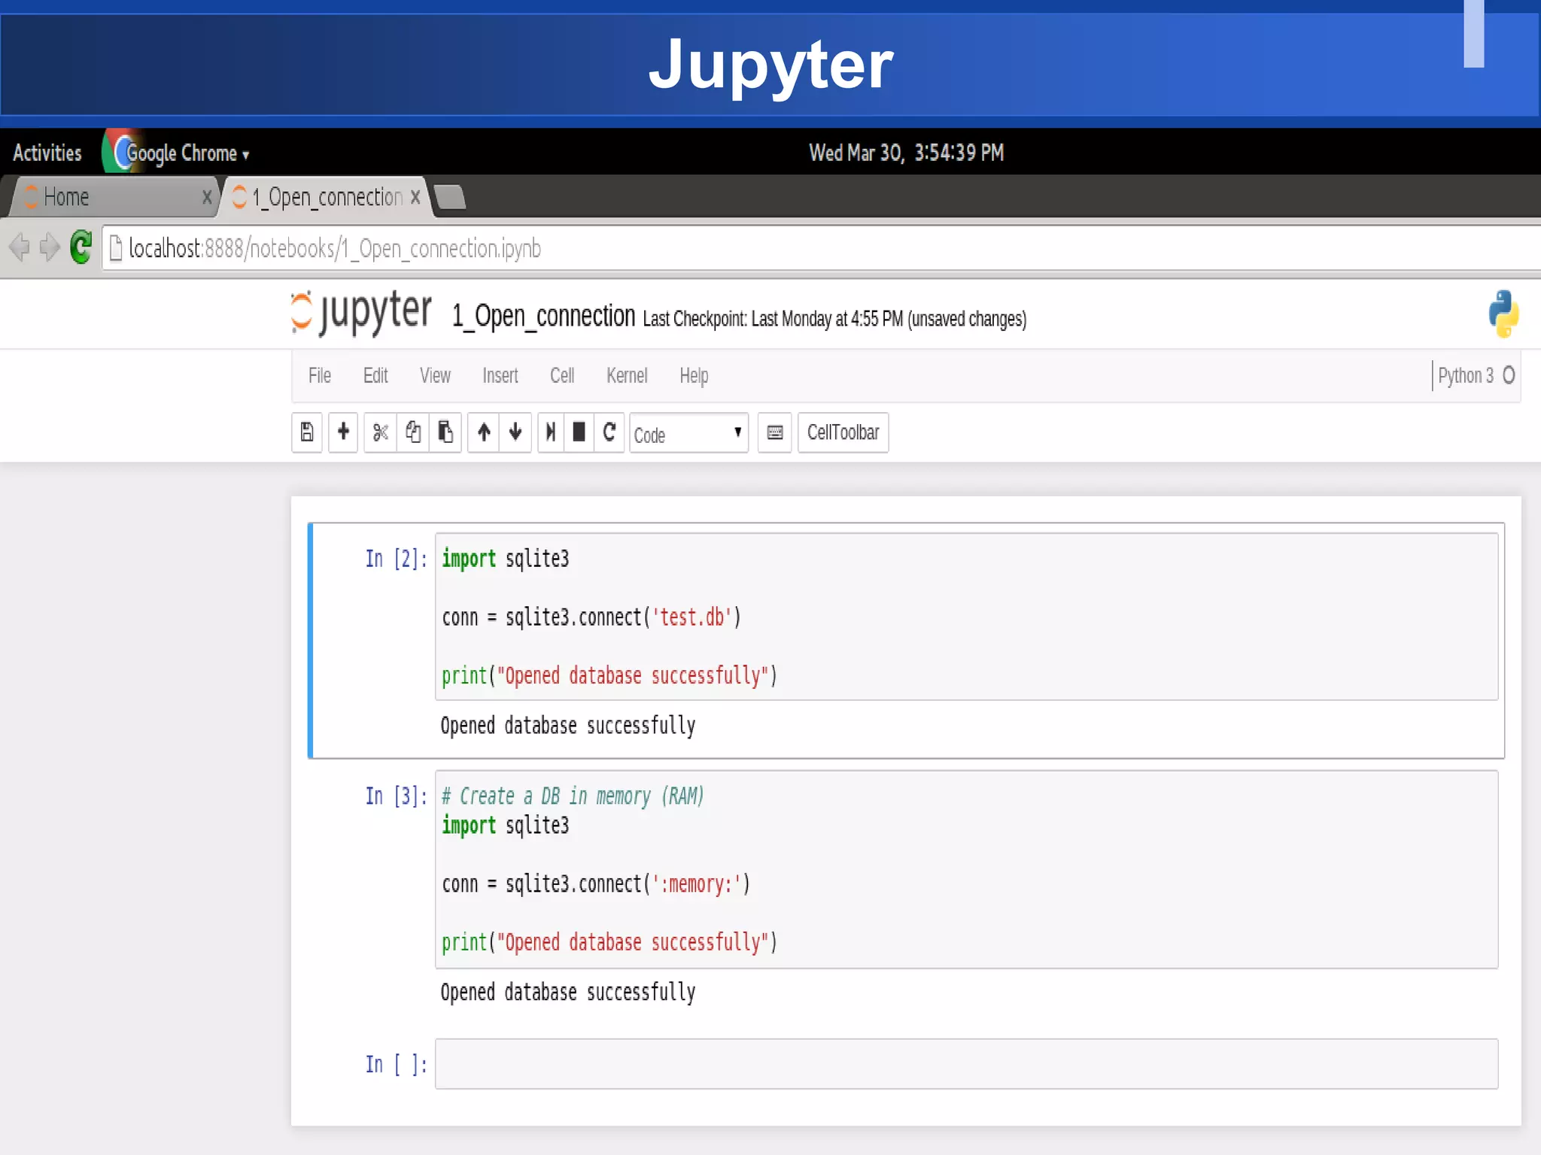Move selected cell up arrow

point(484,432)
